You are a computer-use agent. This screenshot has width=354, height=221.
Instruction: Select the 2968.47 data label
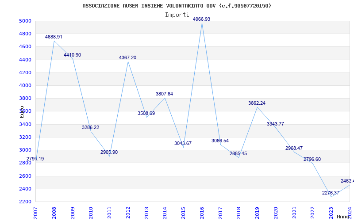pos(294,148)
